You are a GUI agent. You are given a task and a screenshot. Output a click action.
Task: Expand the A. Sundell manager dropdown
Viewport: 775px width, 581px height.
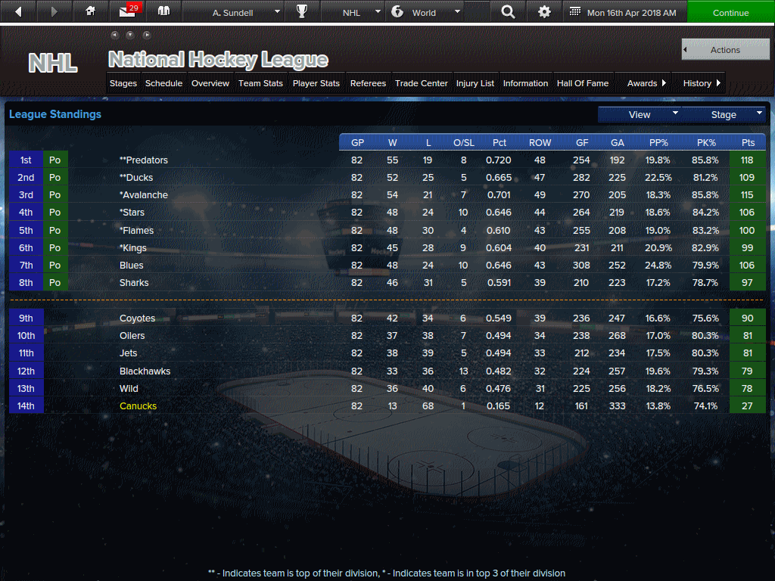(277, 11)
